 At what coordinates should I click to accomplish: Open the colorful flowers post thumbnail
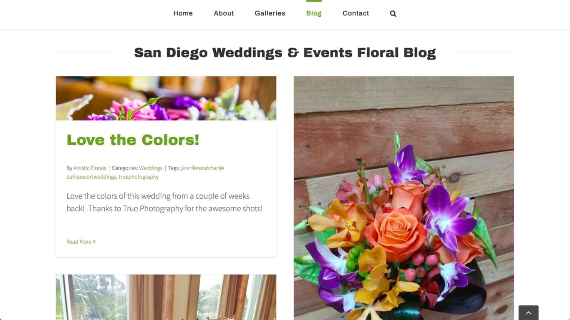pos(166,98)
